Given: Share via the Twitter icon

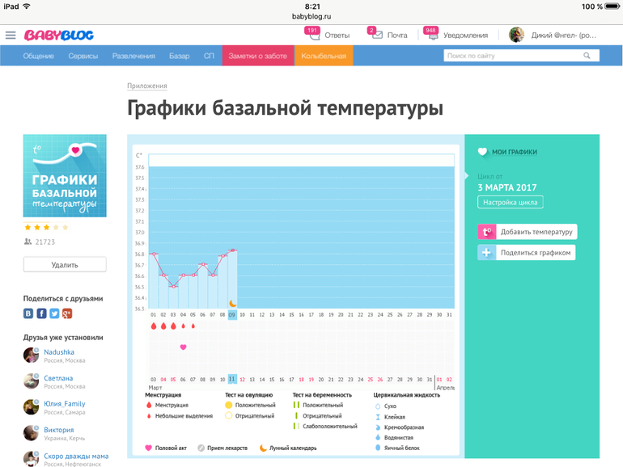Looking at the screenshot, I should tap(54, 313).
